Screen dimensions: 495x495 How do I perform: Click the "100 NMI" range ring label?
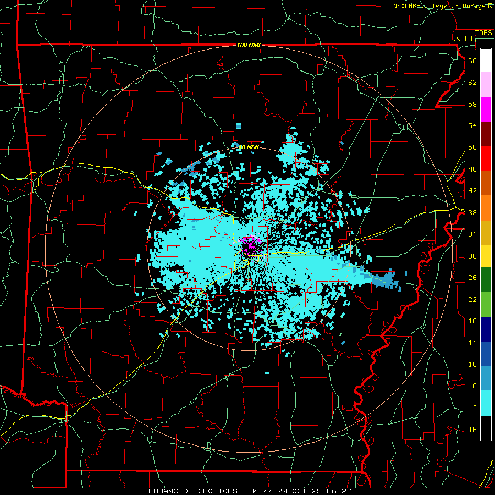pos(249,45)
